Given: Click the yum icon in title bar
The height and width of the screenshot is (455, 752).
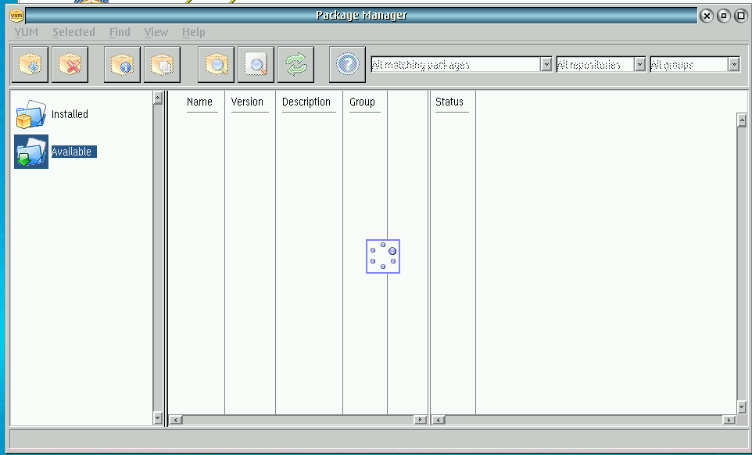Looking at the screenshot, I should tap(16, 16).
